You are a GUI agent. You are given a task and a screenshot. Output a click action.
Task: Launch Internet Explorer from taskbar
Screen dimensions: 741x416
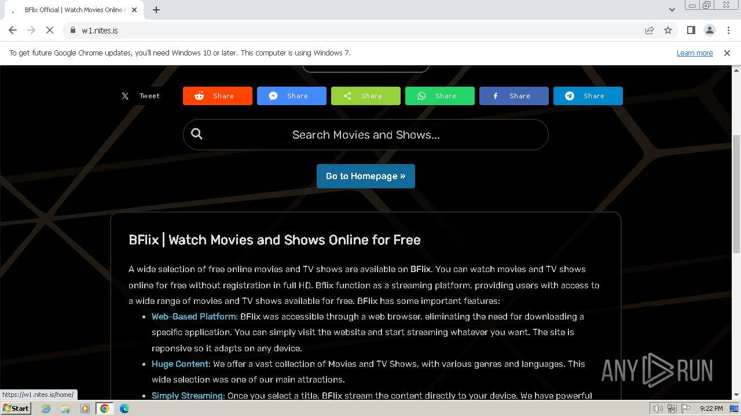pyautogui.click(x=46, y=408)
